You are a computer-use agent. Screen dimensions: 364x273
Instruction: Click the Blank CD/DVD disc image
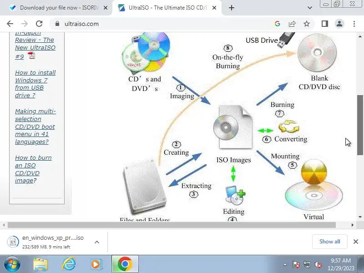point(317,52)
